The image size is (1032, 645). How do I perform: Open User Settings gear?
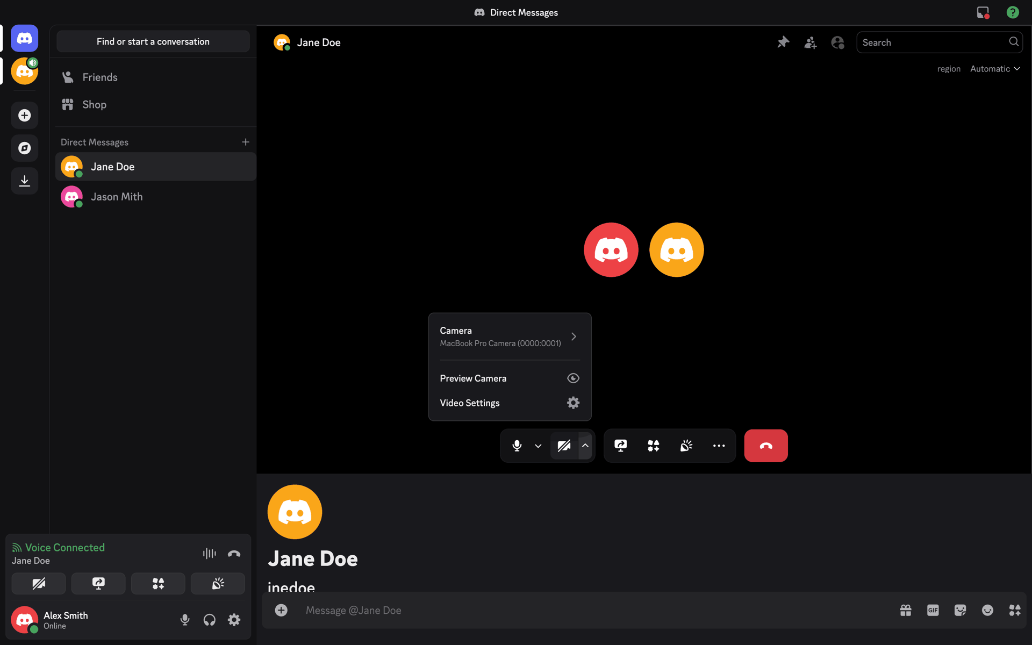[234, 620]
